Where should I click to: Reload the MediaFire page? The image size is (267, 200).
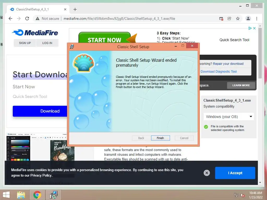click(x=27, y=18)
